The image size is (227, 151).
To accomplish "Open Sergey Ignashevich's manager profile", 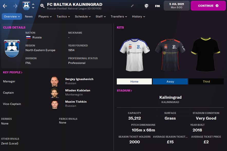I will 79,79.
